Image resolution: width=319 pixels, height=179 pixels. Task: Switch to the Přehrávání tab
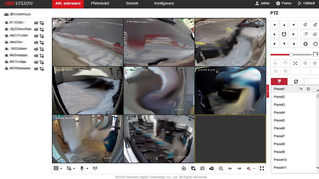click(100, 4)
